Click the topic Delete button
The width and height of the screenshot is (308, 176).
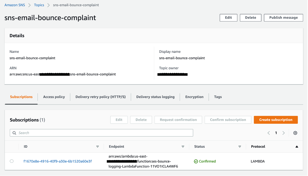(x=251, y=18)
